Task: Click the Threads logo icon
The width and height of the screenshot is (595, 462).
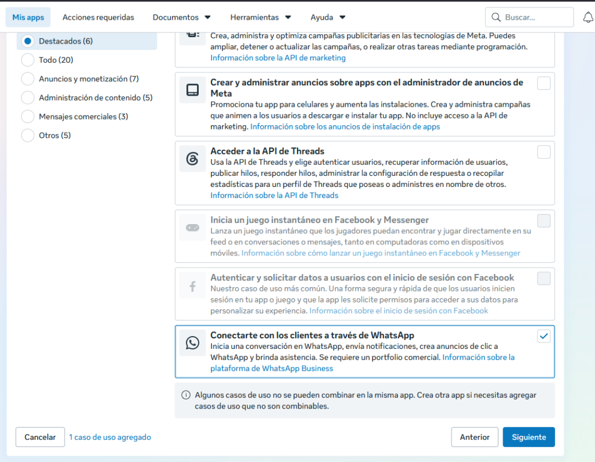Action: pos(192,158)
